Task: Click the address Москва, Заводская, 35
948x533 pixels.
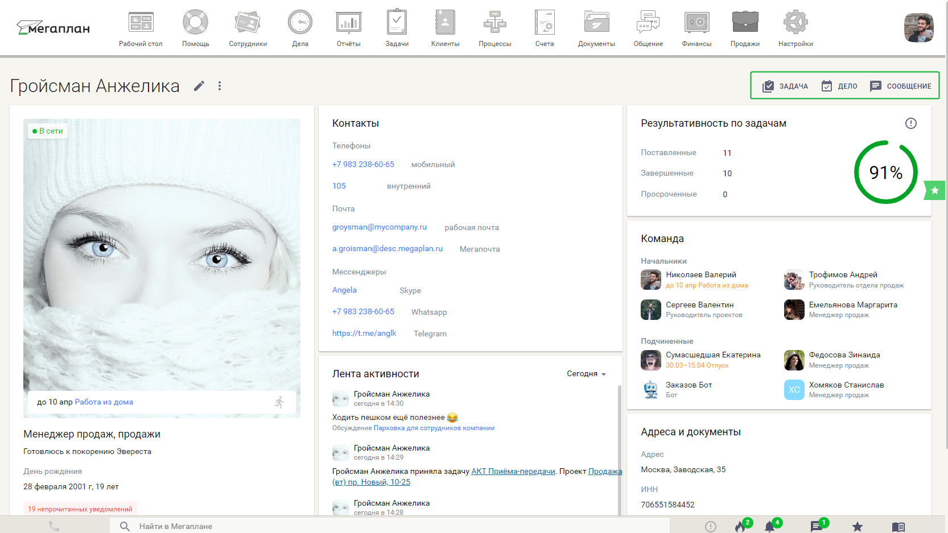Action: 683,469
